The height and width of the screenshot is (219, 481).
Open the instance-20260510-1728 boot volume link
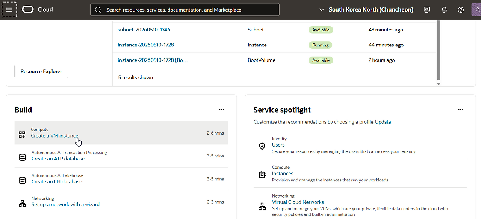(x=153, y=60)
